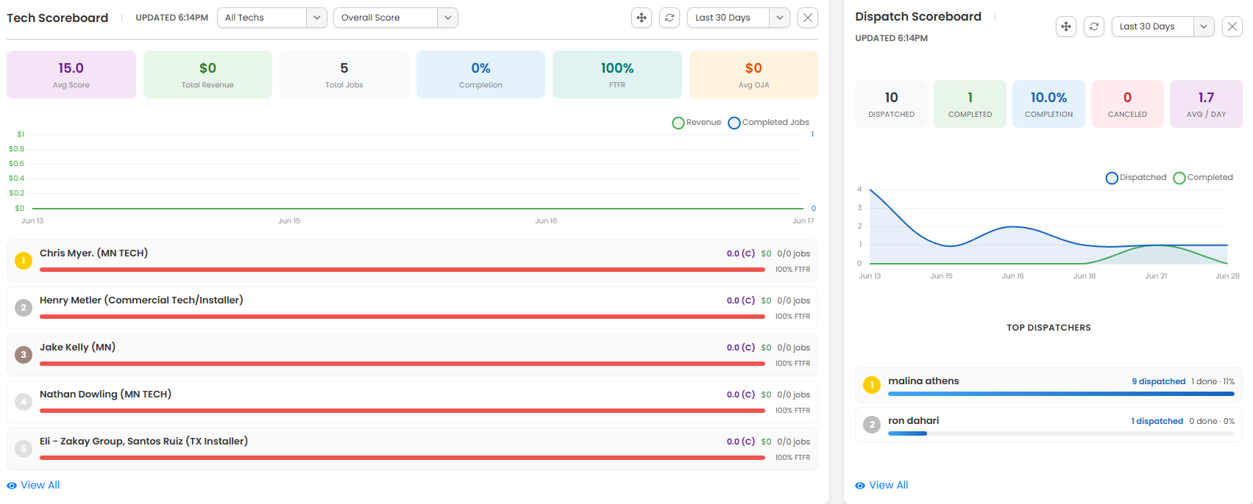
Task: Select the 10.0% Completion dispatch card
Action: point(1049,104)
